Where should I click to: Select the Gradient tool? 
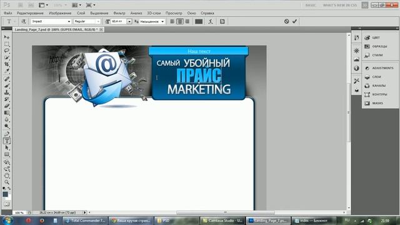tap(7, 112)
